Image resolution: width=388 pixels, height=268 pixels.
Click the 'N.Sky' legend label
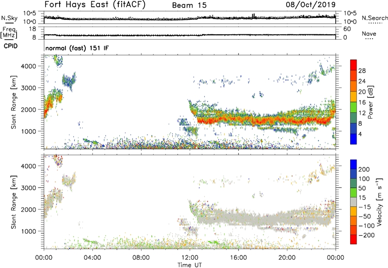click(9, 18)
